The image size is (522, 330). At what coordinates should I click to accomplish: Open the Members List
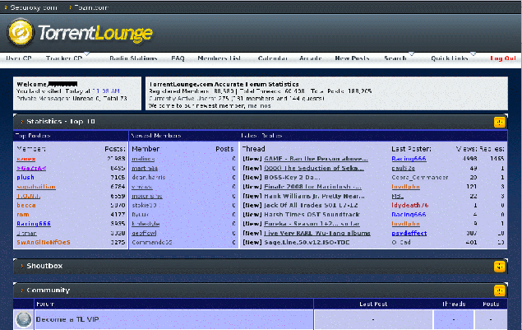click(x=219, y=58)
